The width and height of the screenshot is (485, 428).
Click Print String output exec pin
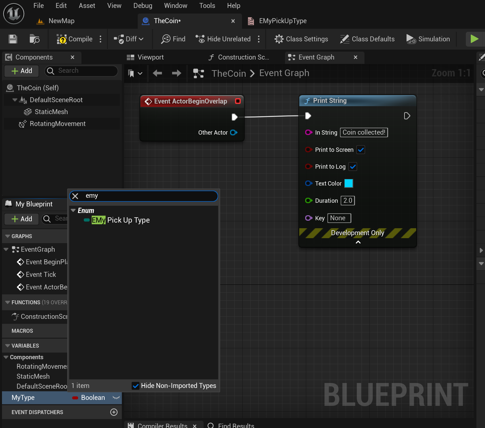click(x=407, y=116)
